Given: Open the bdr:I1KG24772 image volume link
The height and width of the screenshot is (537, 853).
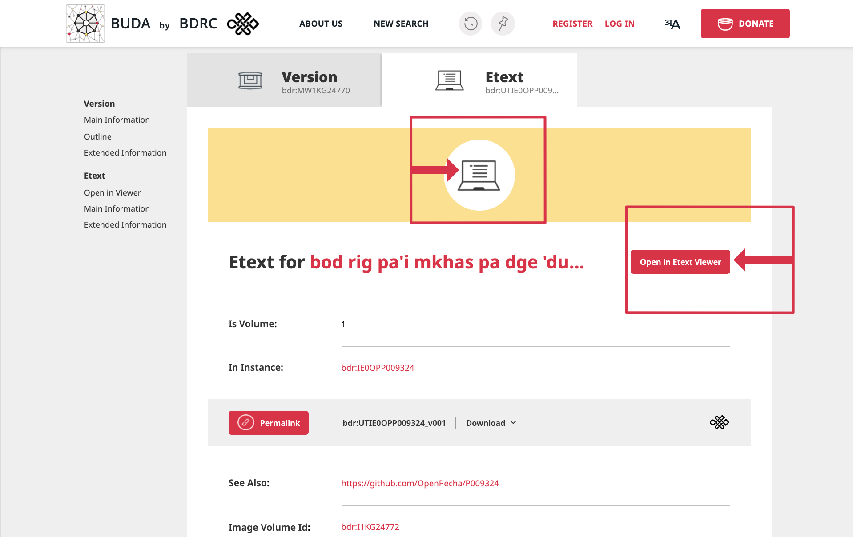Looking at the screenshot, I should coord(370,527).
